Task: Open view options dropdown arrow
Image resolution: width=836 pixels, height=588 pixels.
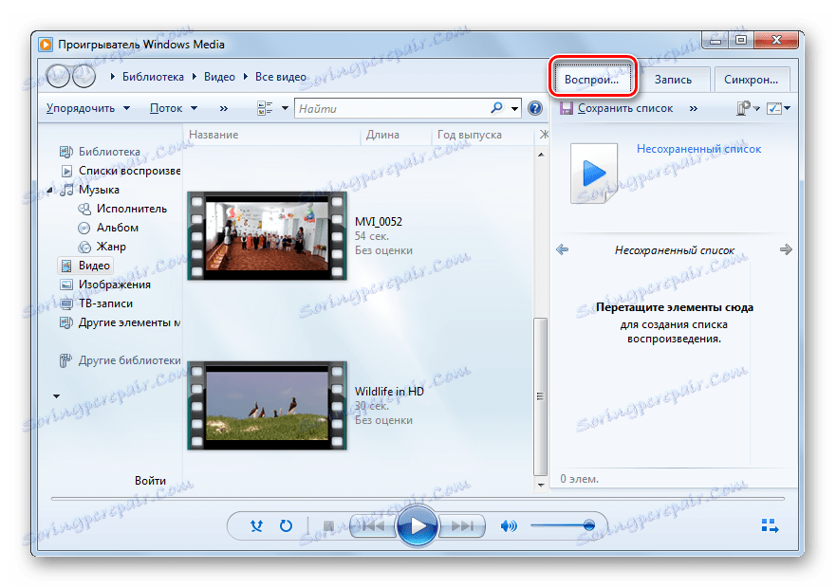Action: tap(285, 108)
